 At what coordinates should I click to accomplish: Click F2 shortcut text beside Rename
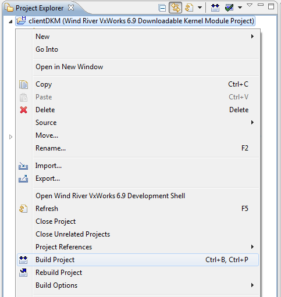tap(245, 148)
